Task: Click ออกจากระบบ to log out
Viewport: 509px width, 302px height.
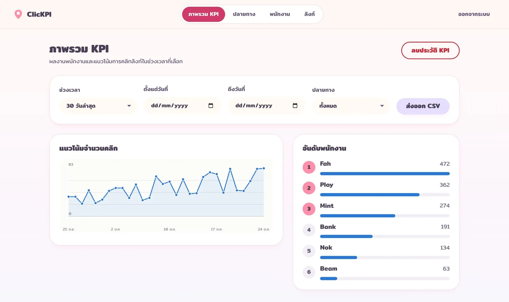Action: pyautogui.click(x=474, y=14)
